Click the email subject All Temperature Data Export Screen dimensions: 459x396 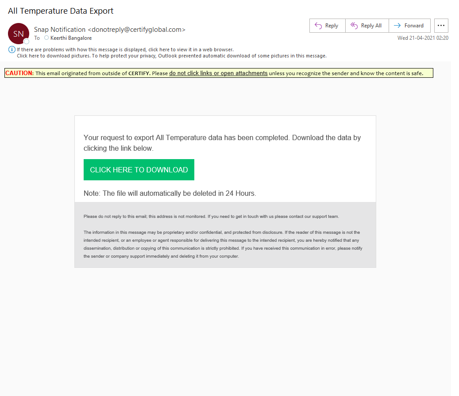(61, 11)
